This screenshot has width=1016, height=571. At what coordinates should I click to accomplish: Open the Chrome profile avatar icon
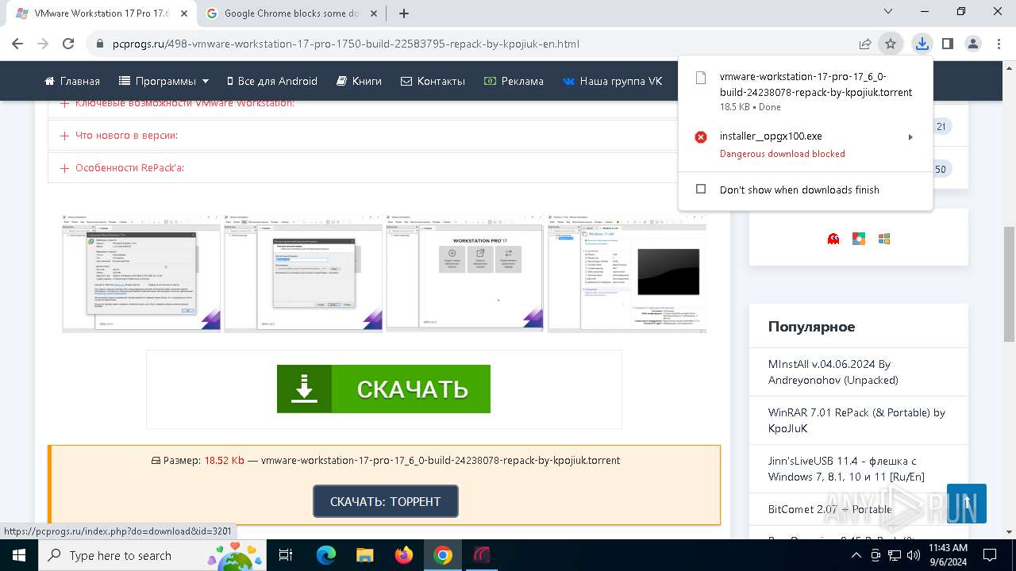point(973,44)
